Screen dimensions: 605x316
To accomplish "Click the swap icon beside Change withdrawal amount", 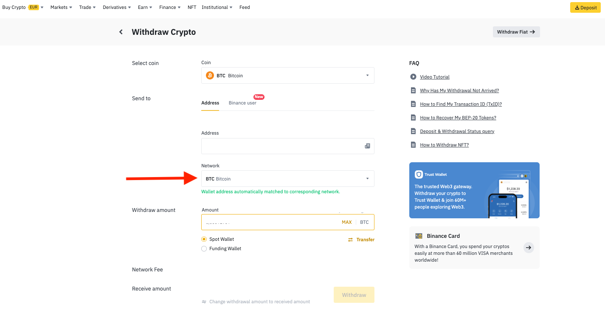I will coord(204,302).
